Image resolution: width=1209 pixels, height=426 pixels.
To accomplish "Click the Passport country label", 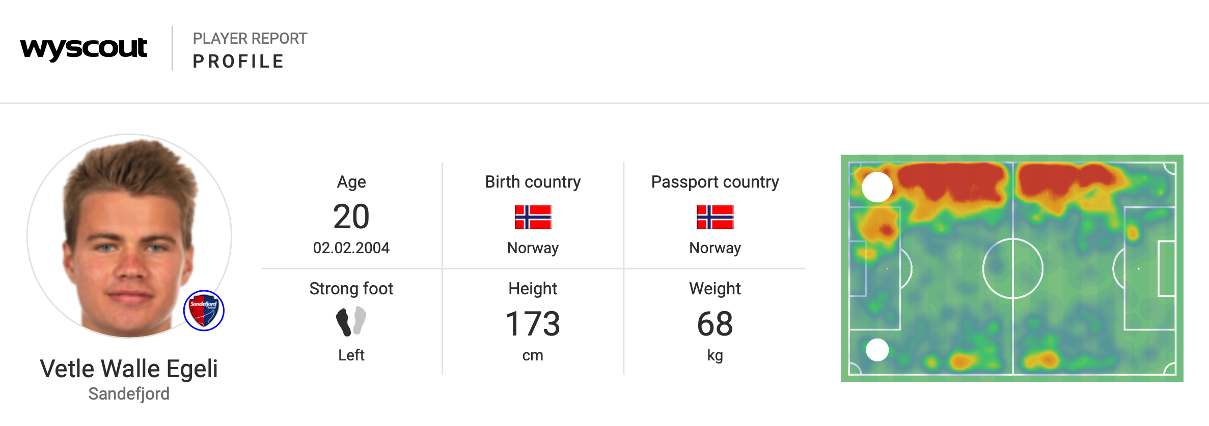I will pyautogui.click(x=715, y=182).
